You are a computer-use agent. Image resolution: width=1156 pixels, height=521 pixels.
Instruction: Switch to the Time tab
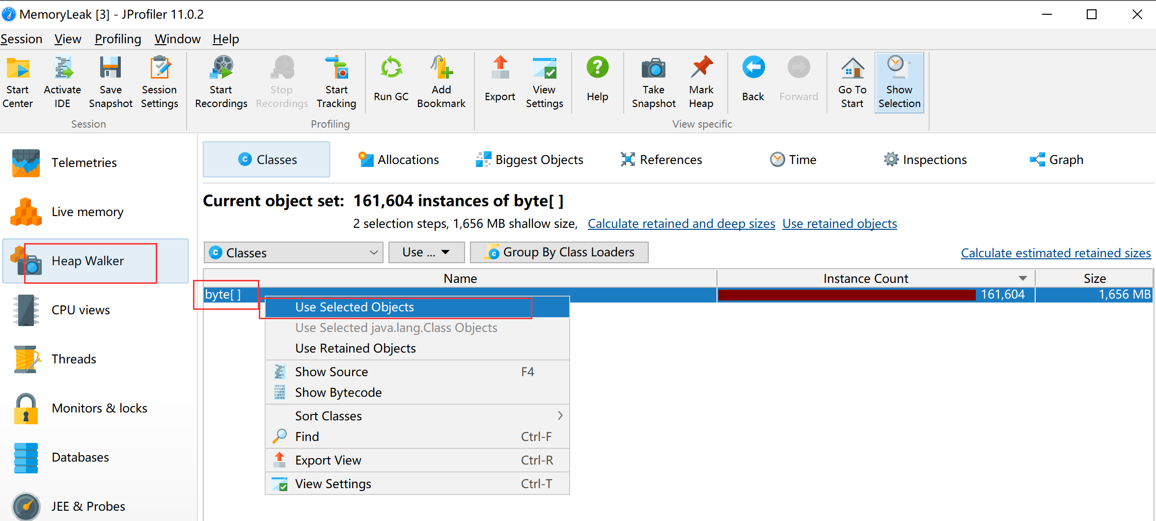(793, 160)
